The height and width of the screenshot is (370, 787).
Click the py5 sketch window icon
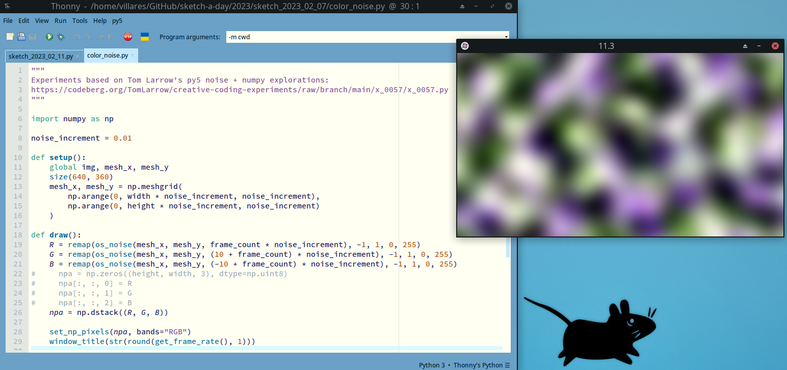tap(465, 46)
